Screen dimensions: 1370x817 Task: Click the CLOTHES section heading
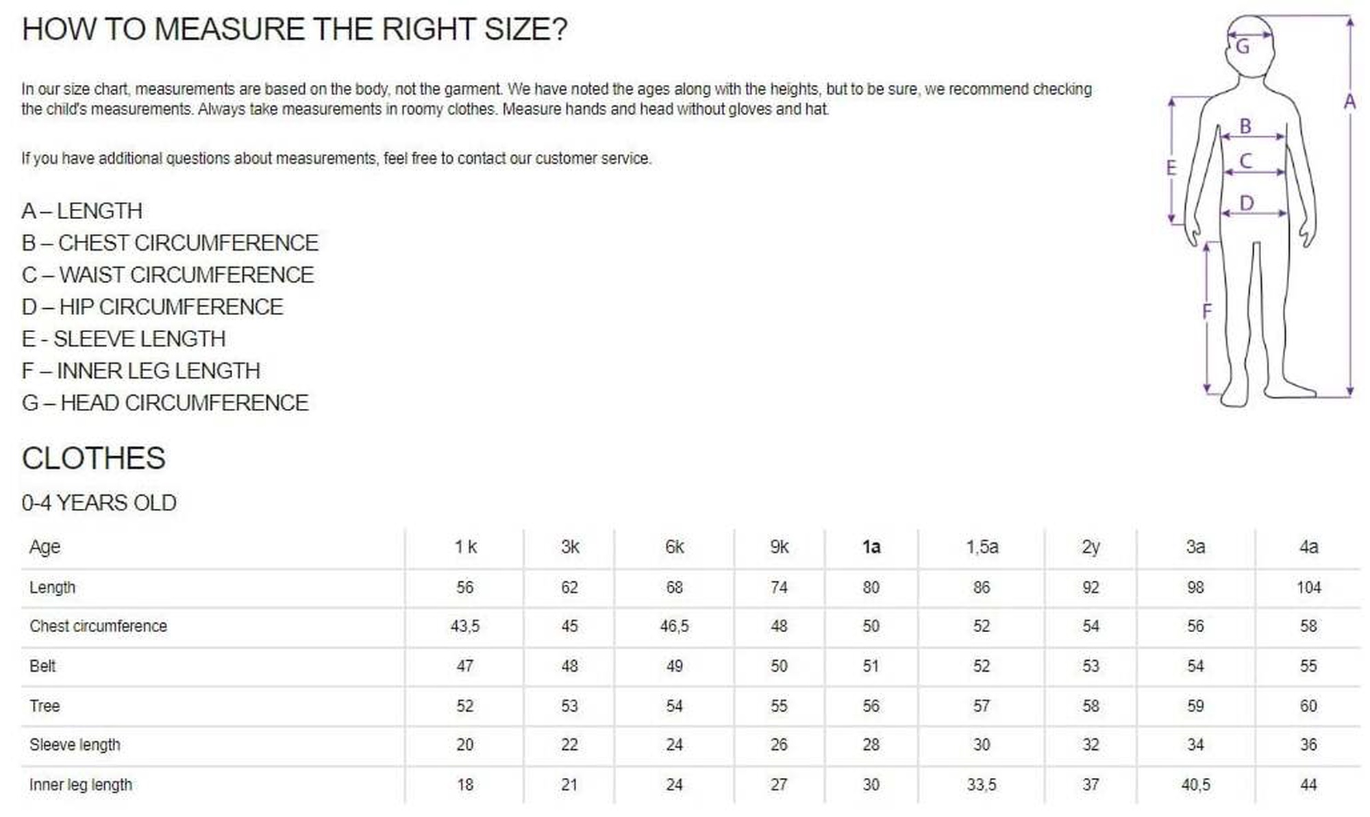[94, 458]
